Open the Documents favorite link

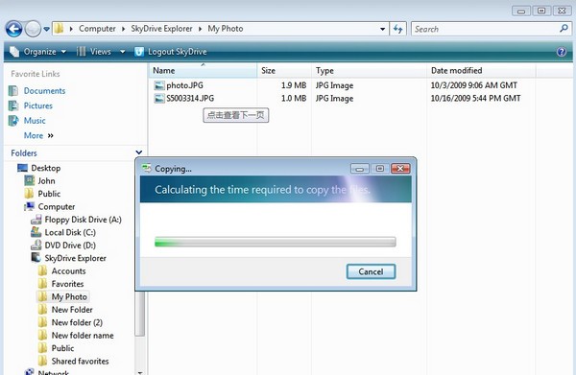44,90
